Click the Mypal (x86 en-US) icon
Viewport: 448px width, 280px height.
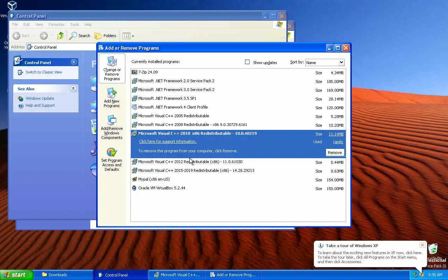(134, 179)
